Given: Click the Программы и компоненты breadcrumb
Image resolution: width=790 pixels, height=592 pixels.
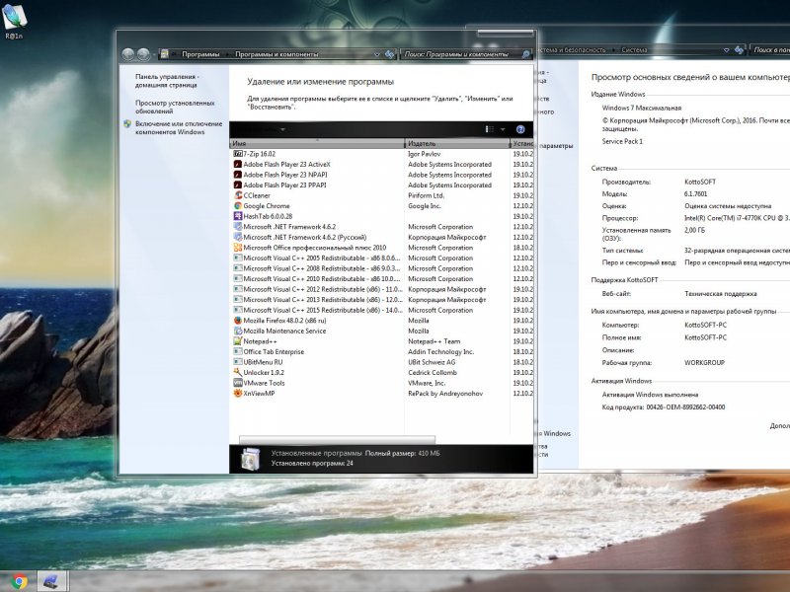Looking at the screenshot, I should [276, 54].
